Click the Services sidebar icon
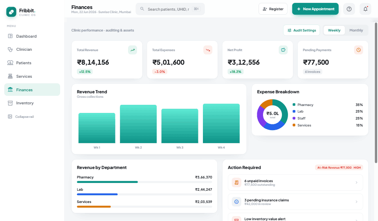 click(10, 76)
